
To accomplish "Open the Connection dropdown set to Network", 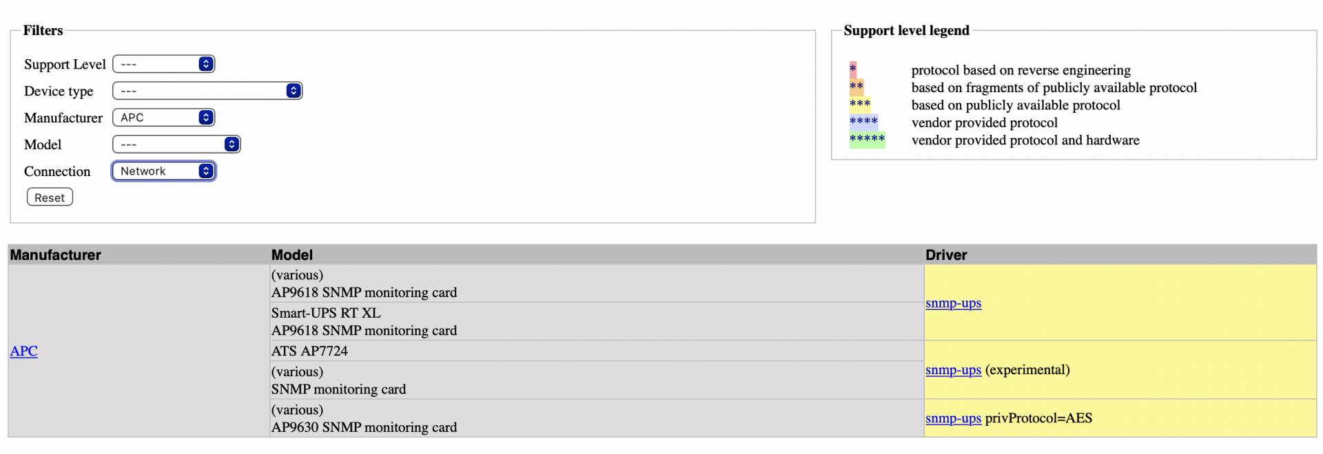I will coord(163,171).
